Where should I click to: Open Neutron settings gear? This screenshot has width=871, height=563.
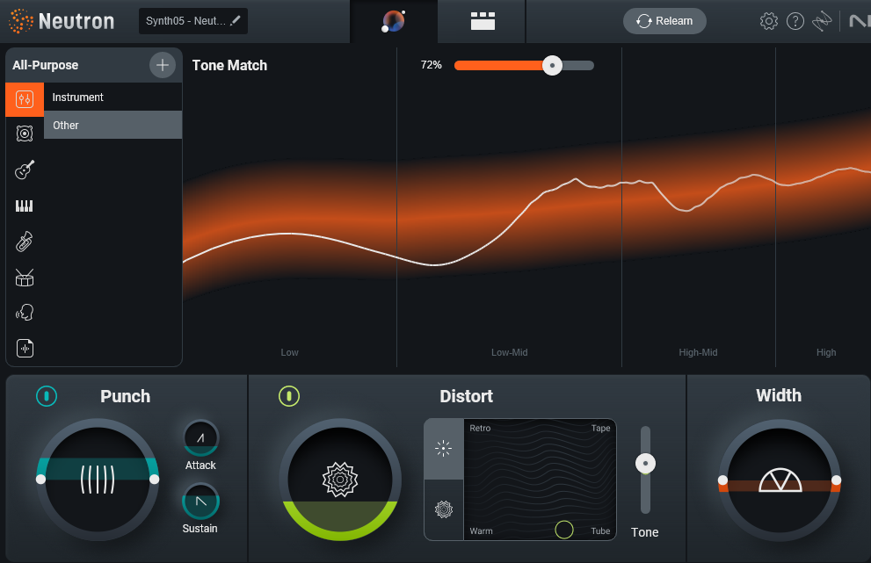pos(769,21)
